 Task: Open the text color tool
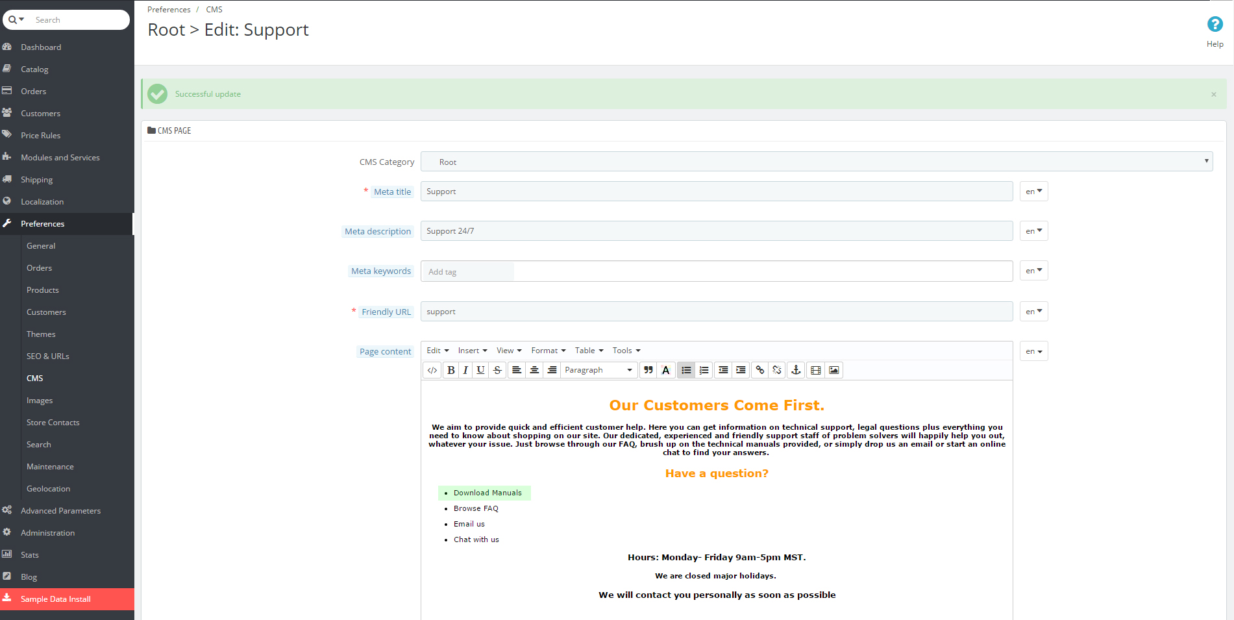pyautogui.click(x=665, y=370)
